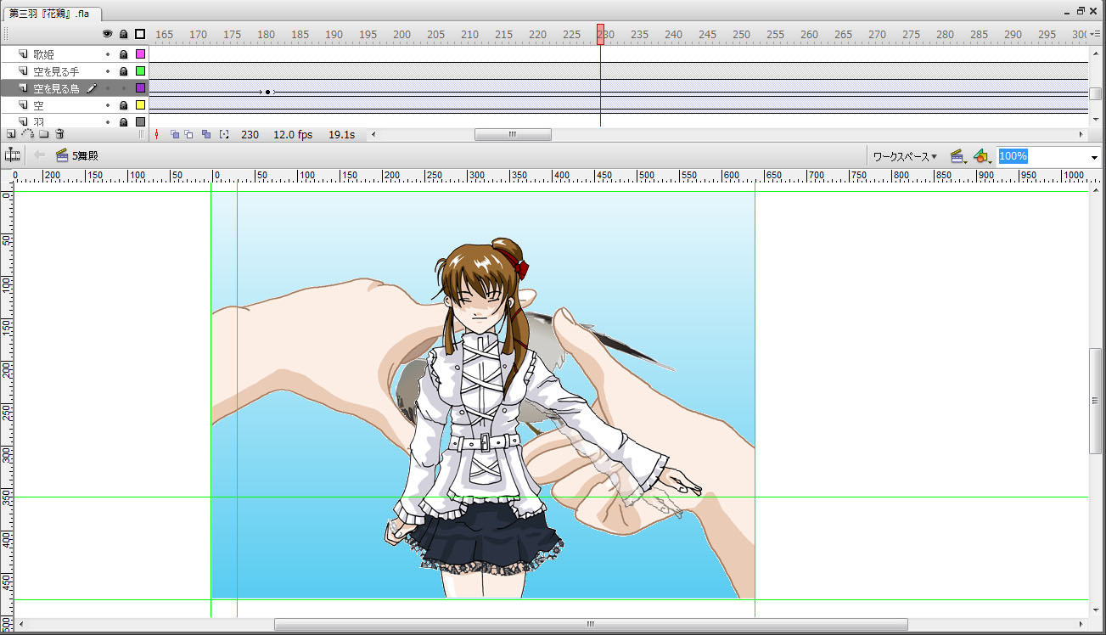This screenshot has height=635, width=1106.
Task: Click the Add Motion Guide icon
Action: (27, 134)
